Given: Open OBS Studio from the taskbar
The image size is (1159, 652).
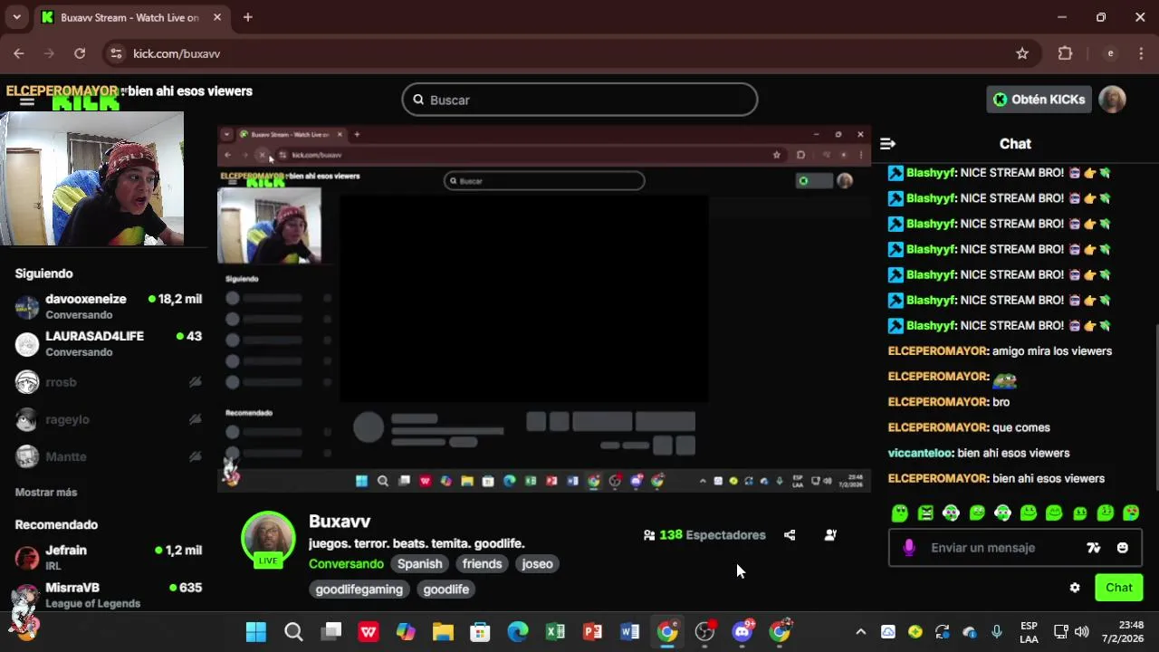Looking at the screenshot, I should [704, 631].
